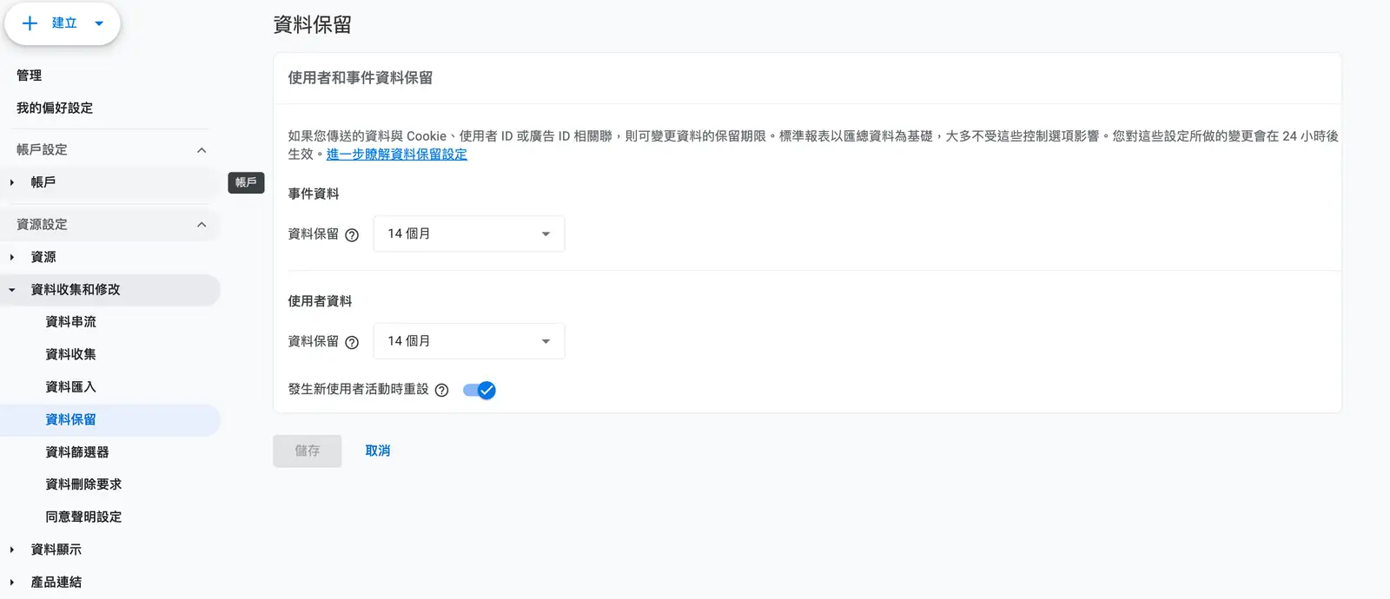This screenshot has width=1390, height=599.
Task: Open 管理 in the sidebar
Action: click(29, 76)
